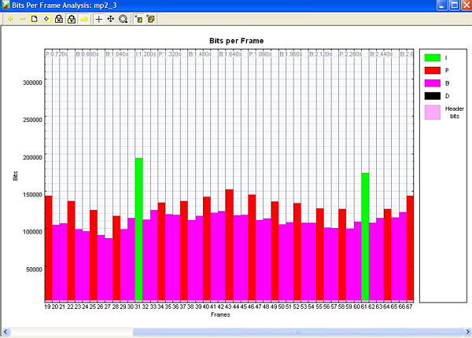Click the horizontal scrollbar right arrow
Screen dimensions: 472x338
pyautogui.click(x=465, y=332)
